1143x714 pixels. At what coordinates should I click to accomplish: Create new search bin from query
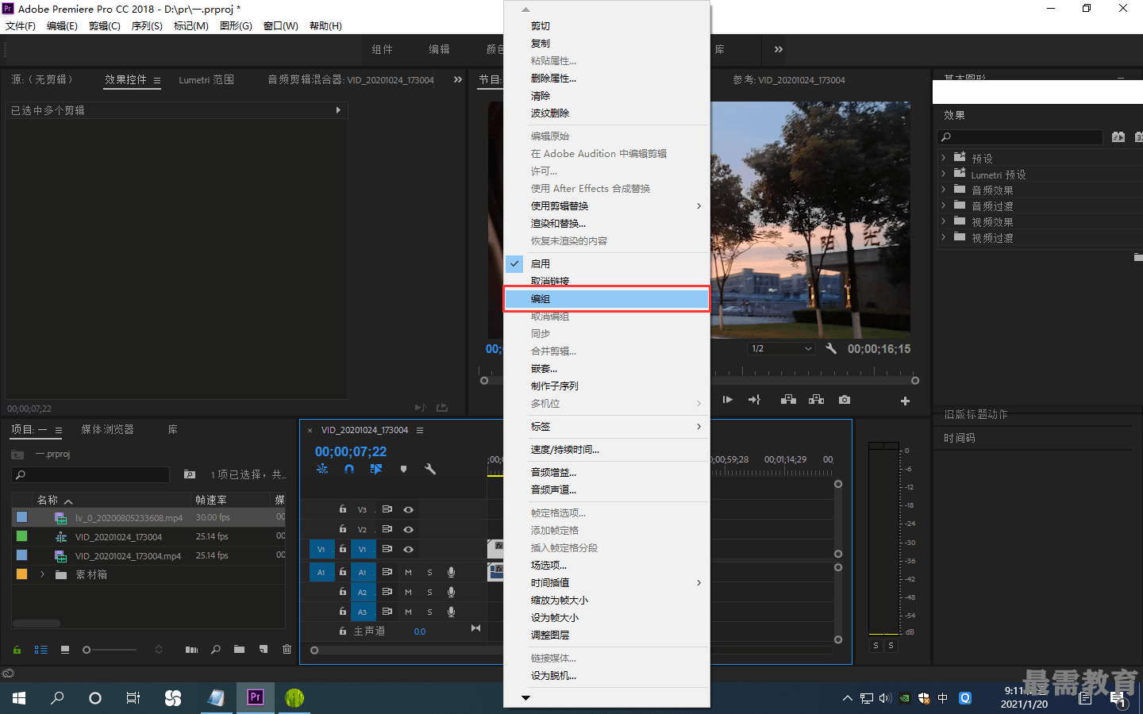pos(190,474)
